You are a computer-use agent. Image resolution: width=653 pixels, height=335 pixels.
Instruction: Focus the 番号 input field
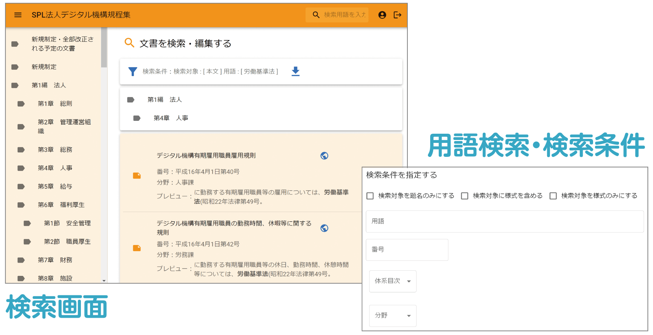click(x=407, y=250)
